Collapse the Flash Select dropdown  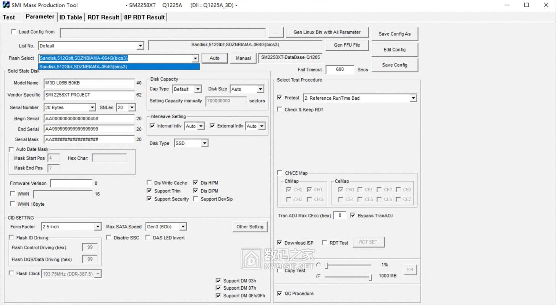coord(196,58)
